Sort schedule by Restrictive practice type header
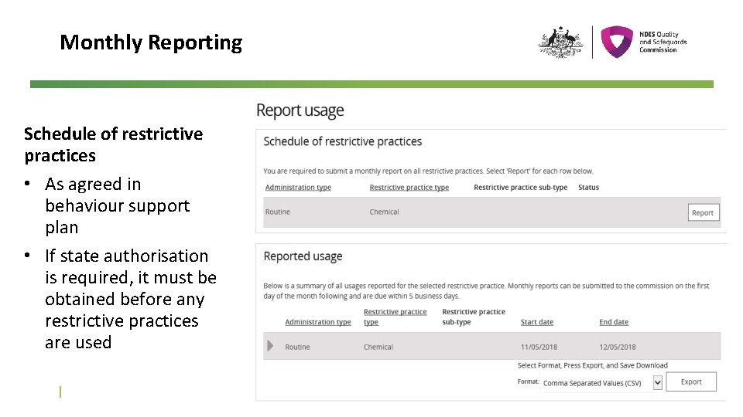743x417 pixels. [x=409, y=187]
